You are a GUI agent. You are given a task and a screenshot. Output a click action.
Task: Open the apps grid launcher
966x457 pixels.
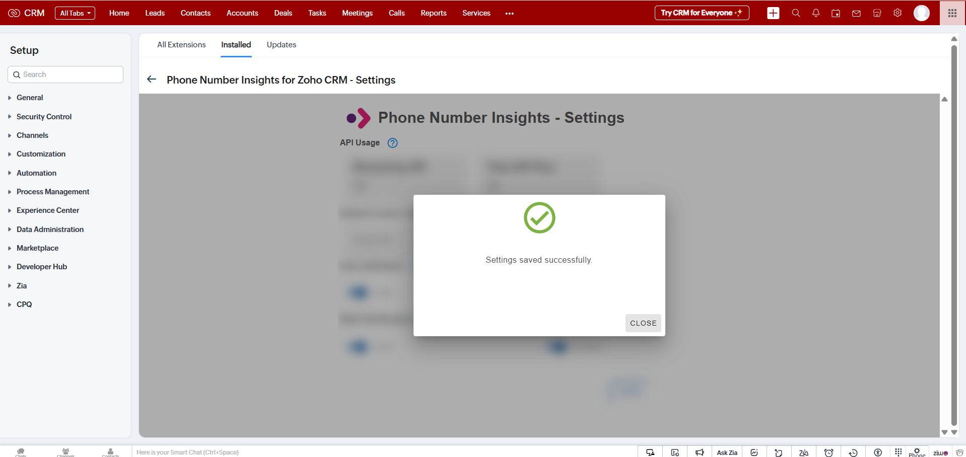952,13
